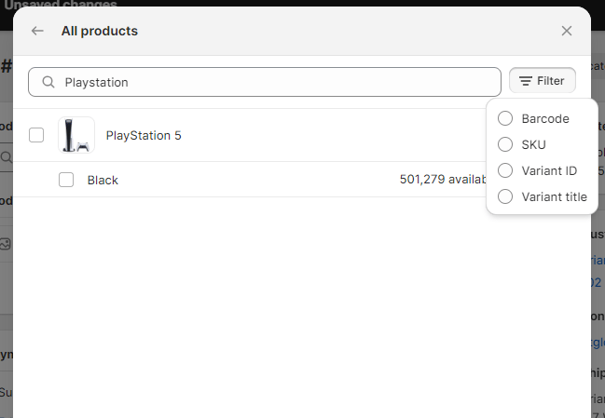Check the PlayStation 5 product checkbox
The width and height of the screenshot is (605, 418).
point(36,135)
